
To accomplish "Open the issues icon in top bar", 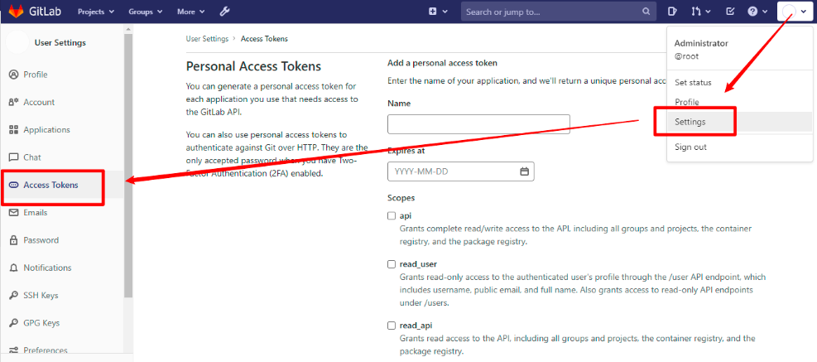I will click(673, 12).
